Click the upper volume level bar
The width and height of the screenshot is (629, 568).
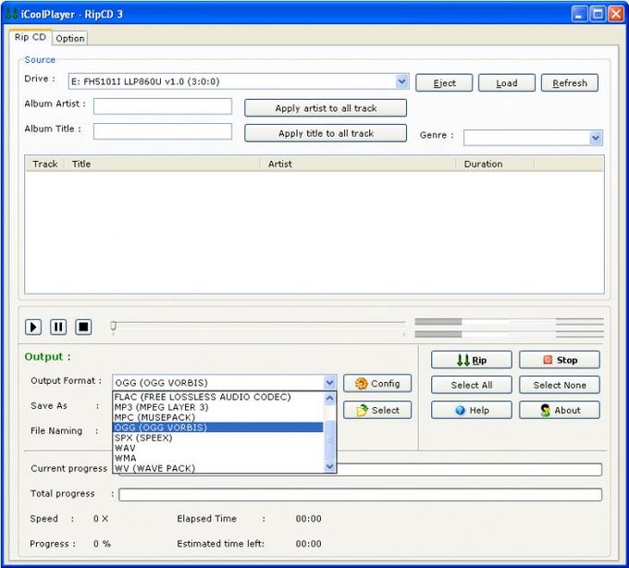point(509,322)
